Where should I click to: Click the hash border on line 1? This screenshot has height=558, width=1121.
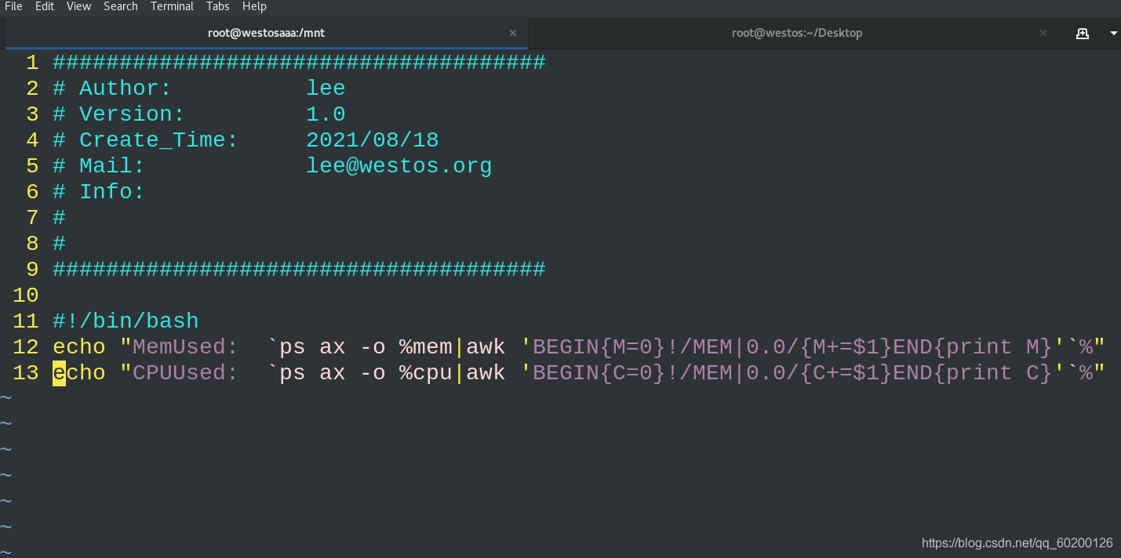point(299,62)
